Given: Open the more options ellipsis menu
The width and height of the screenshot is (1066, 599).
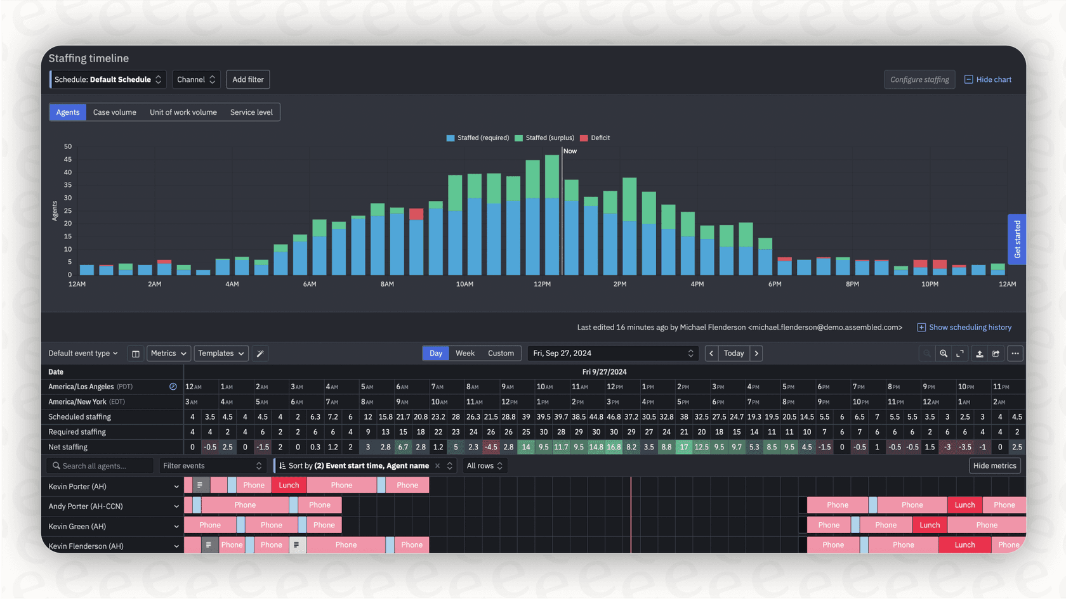Looking at the screenshot, I should click(1015, 353).
